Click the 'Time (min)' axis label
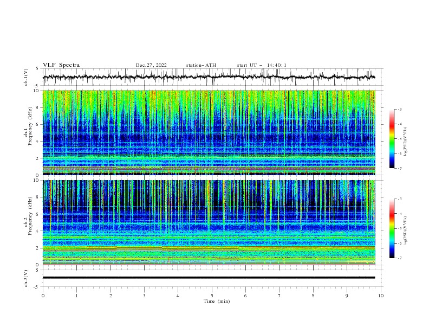This screenshot has height=332, width=429. 217,301
